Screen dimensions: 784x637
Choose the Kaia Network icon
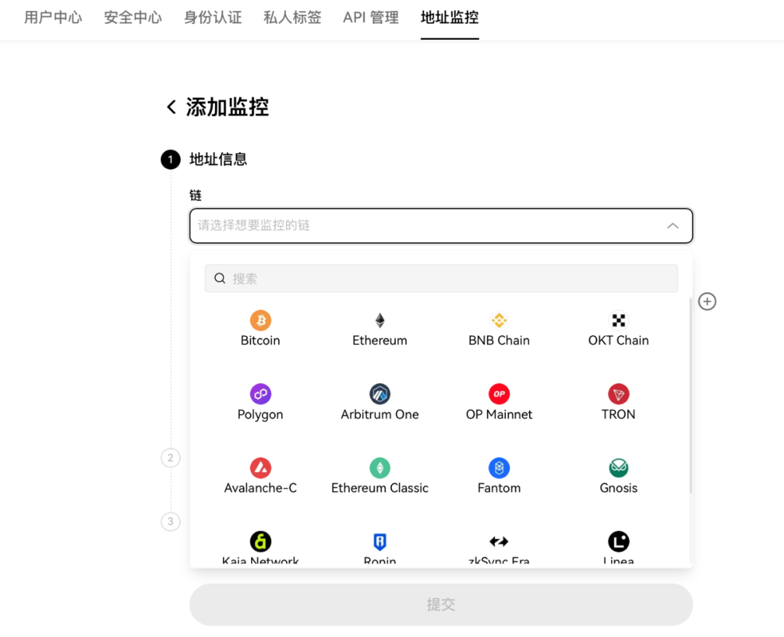pos(261,541)
